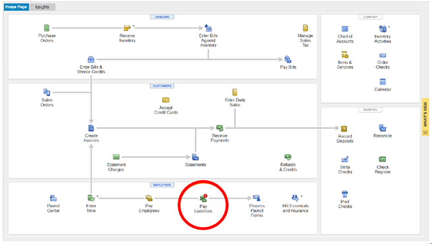Click the Create Invoices icon
This screenshot has width=432, height=244.
pyautogui.click(x=91, y=128)
